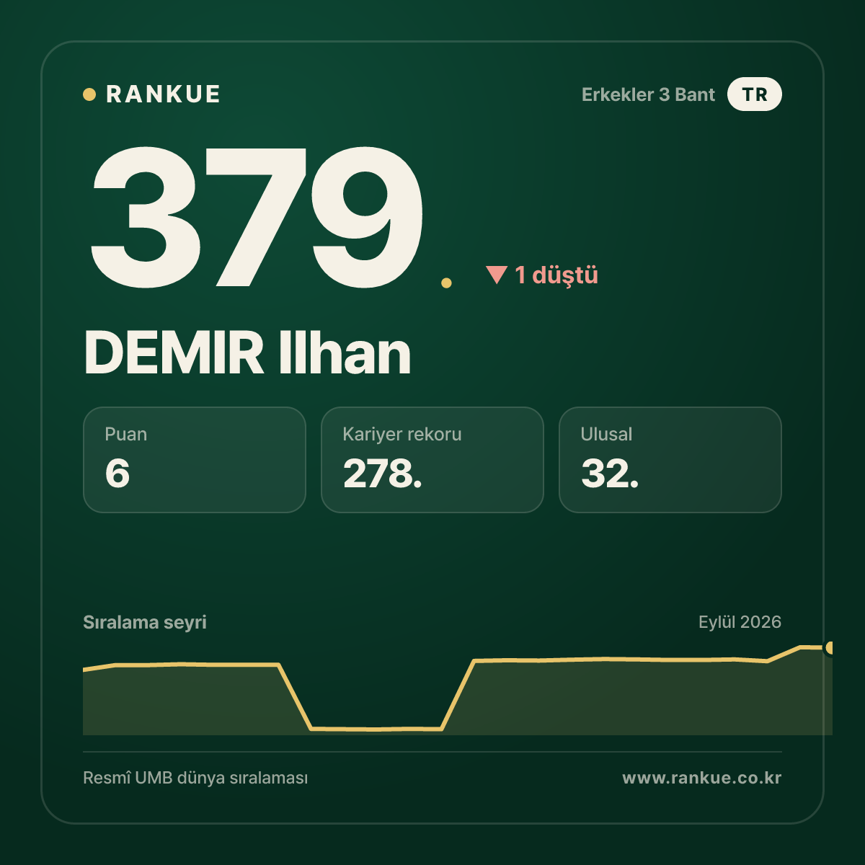Click the '1 düştü' change text
The image size is (865, 865).
coord(556,275)
